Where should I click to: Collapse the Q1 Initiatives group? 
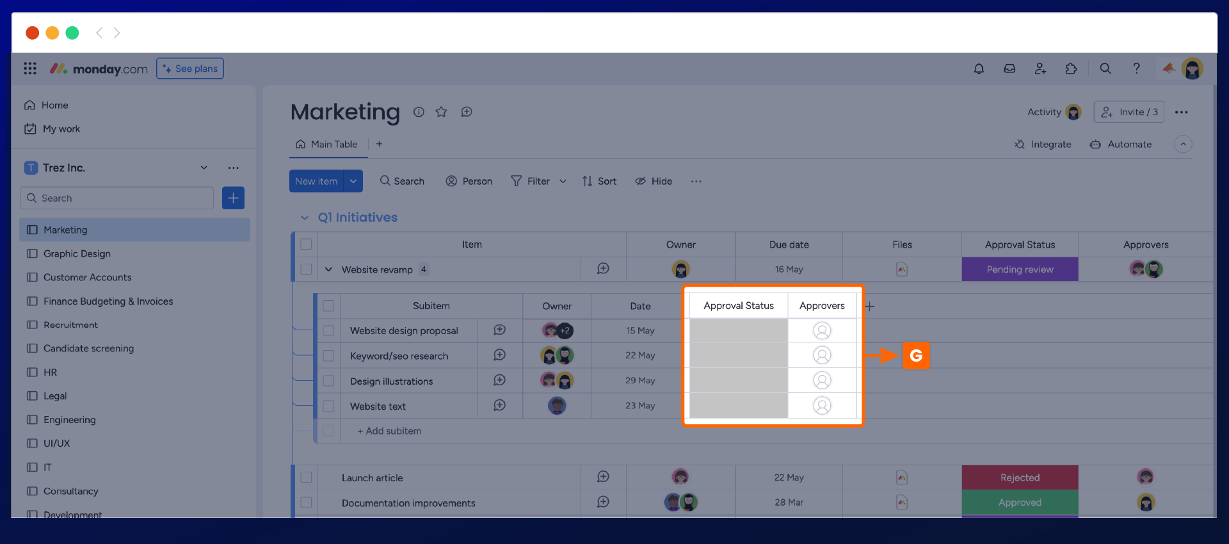[305, 218]
